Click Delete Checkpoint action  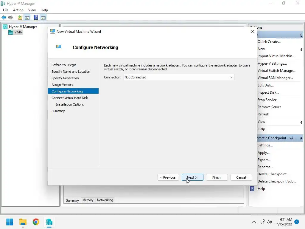(x=273, y=174)
